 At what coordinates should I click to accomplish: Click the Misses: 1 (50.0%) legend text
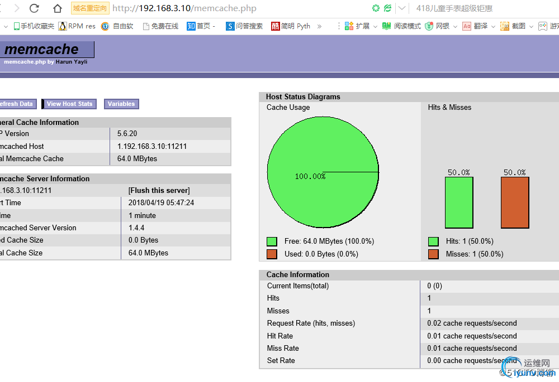475,254
